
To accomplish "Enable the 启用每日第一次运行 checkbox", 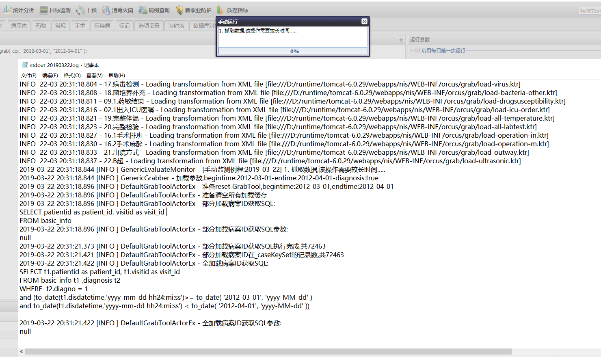I will click(x=417, y=50).
